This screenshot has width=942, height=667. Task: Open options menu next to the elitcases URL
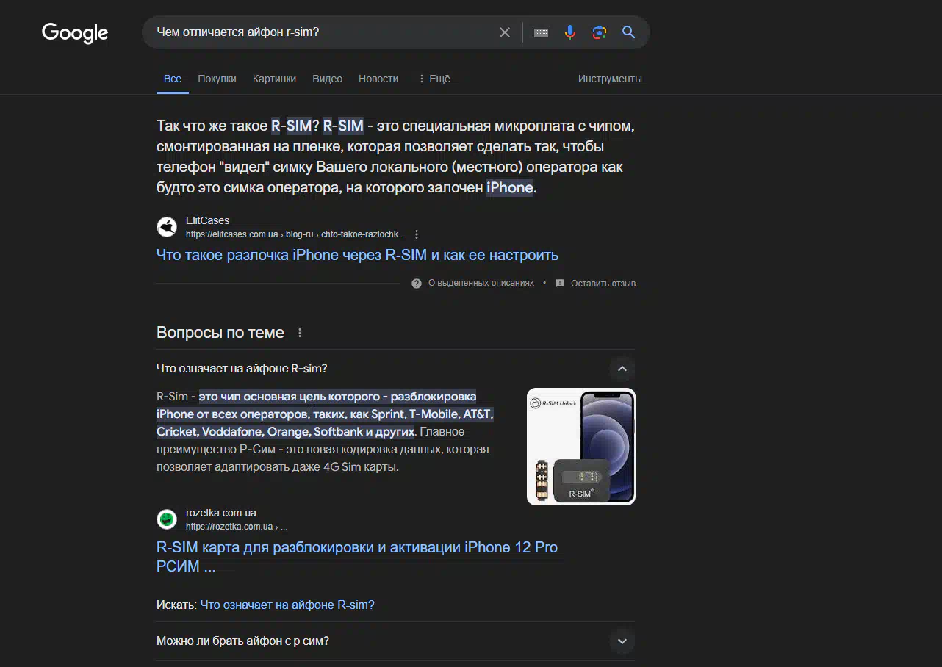[417, 234]
